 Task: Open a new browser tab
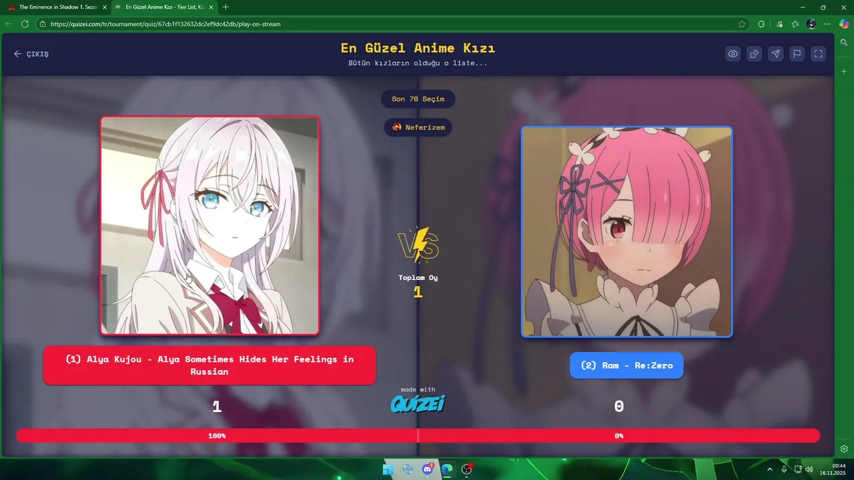pos(226,7)
